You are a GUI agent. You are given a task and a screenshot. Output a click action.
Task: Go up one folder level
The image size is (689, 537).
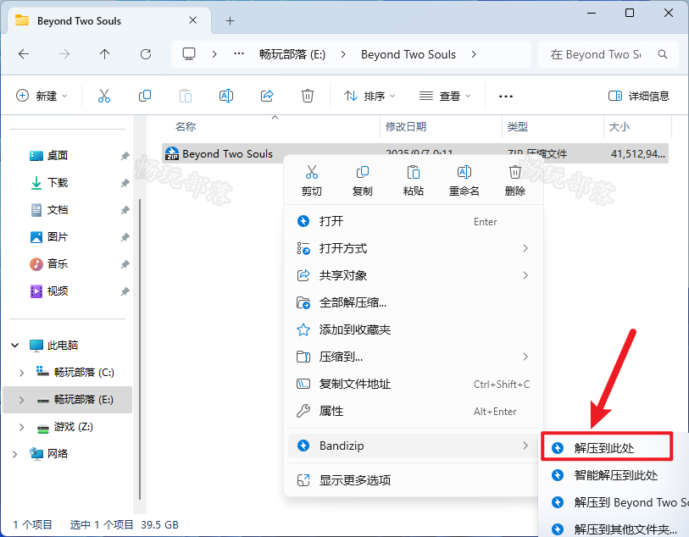point(104,54)
